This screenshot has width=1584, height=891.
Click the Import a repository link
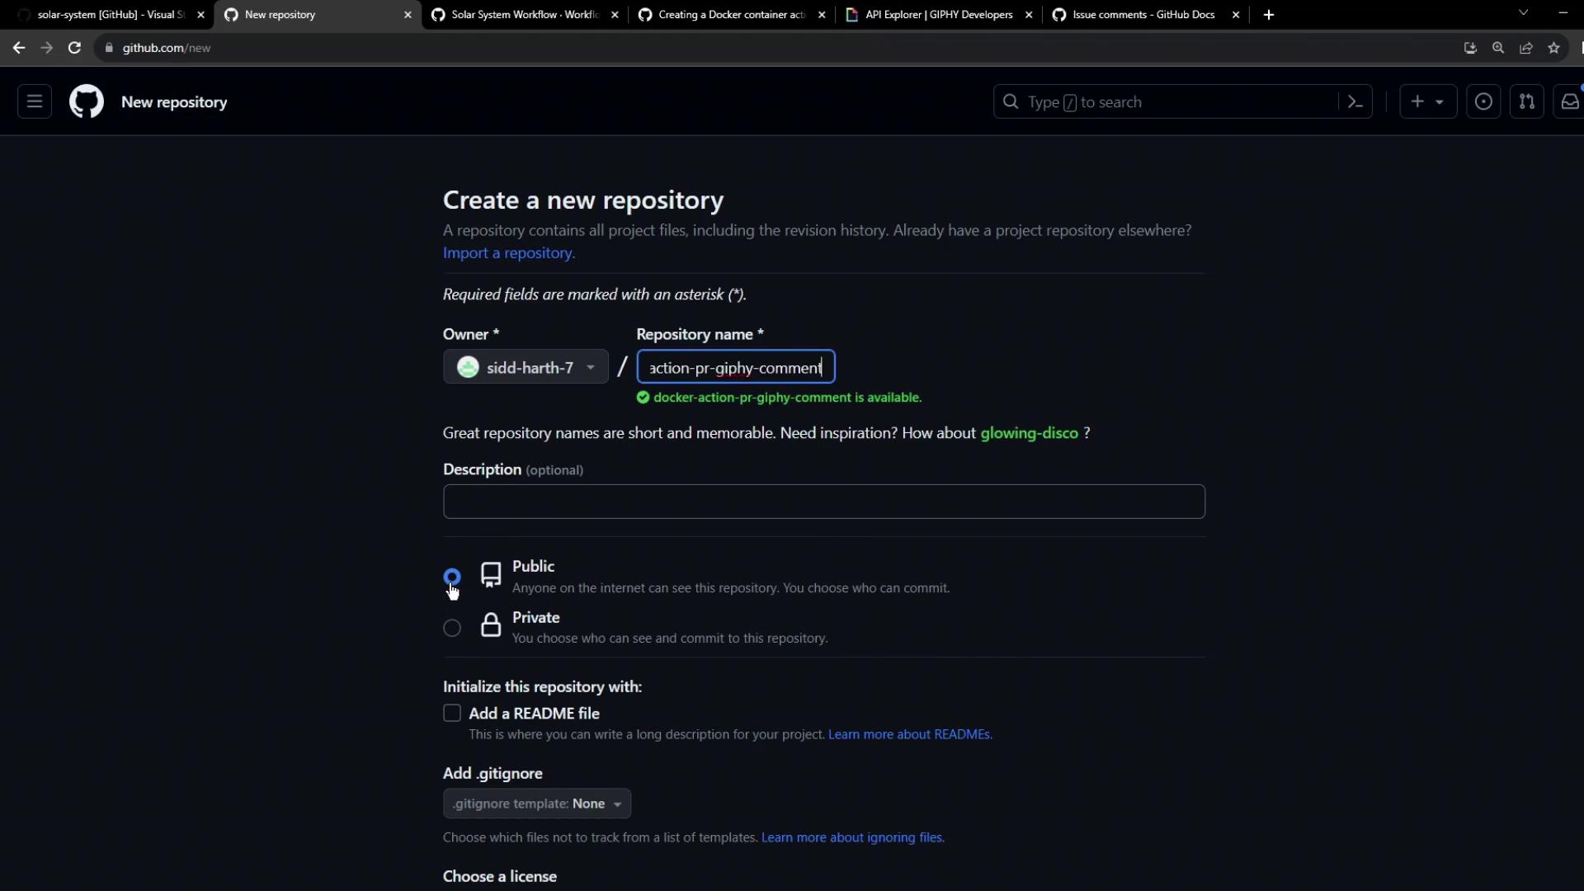508,253
